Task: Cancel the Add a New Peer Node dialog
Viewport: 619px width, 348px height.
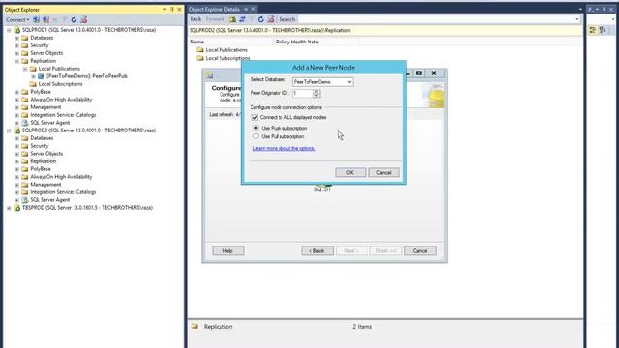Action: [384, 173]
